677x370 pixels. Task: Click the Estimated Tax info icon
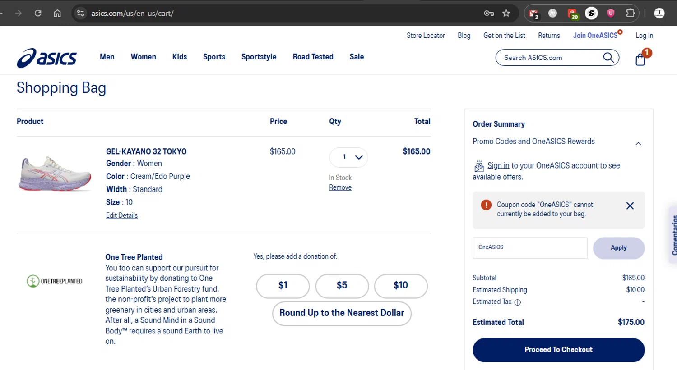coord(518,302)
